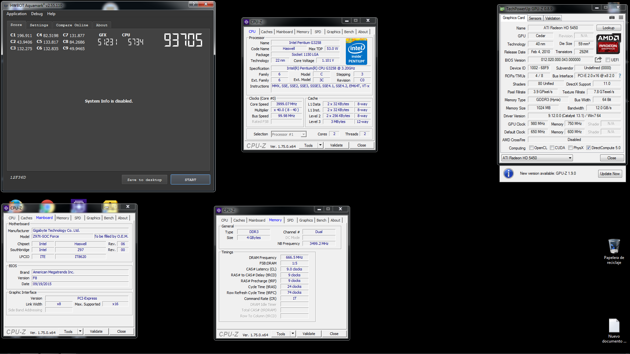Click the GPU-Z screenshot camera icon
This screenshot has height=354, width=630.
pyautogui.click(x=612, y=18)
